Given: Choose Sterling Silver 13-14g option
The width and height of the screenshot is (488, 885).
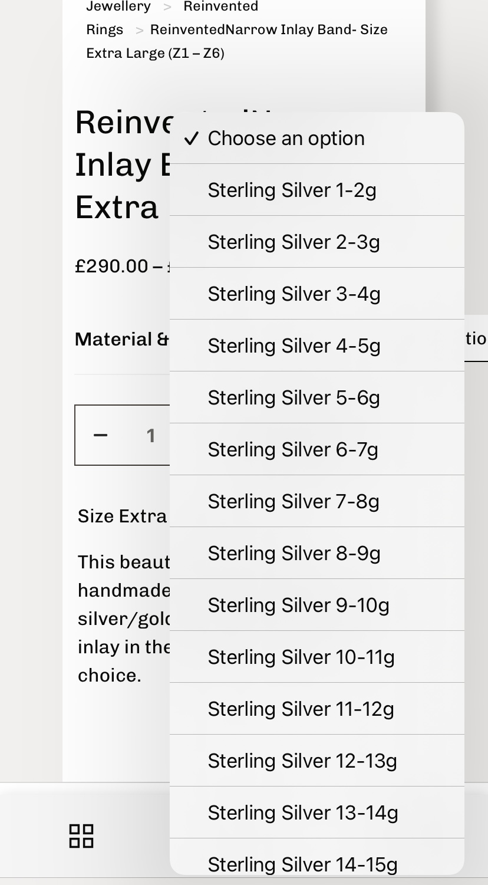Looking at the screenshot, I should (302, 813).
